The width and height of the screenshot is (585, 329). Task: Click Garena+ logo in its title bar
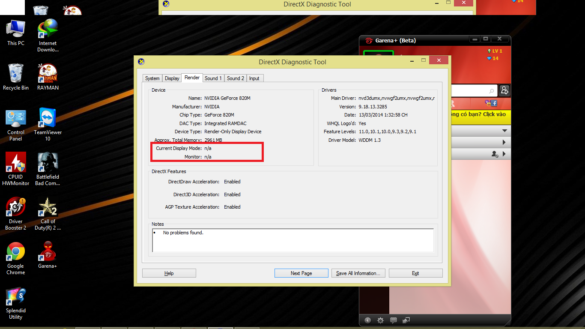point(369,40)
